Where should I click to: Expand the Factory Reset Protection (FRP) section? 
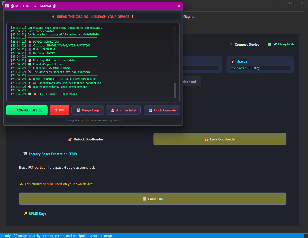(53, 154)
